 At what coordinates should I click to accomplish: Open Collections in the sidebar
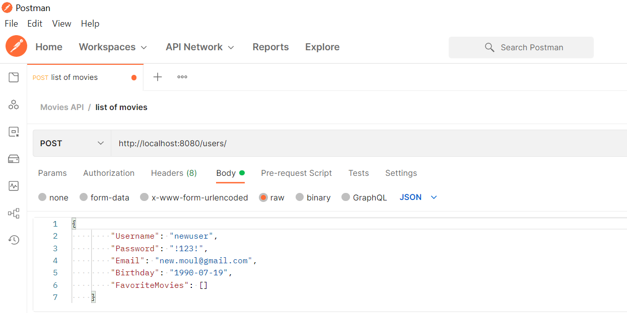click(14, 77)
